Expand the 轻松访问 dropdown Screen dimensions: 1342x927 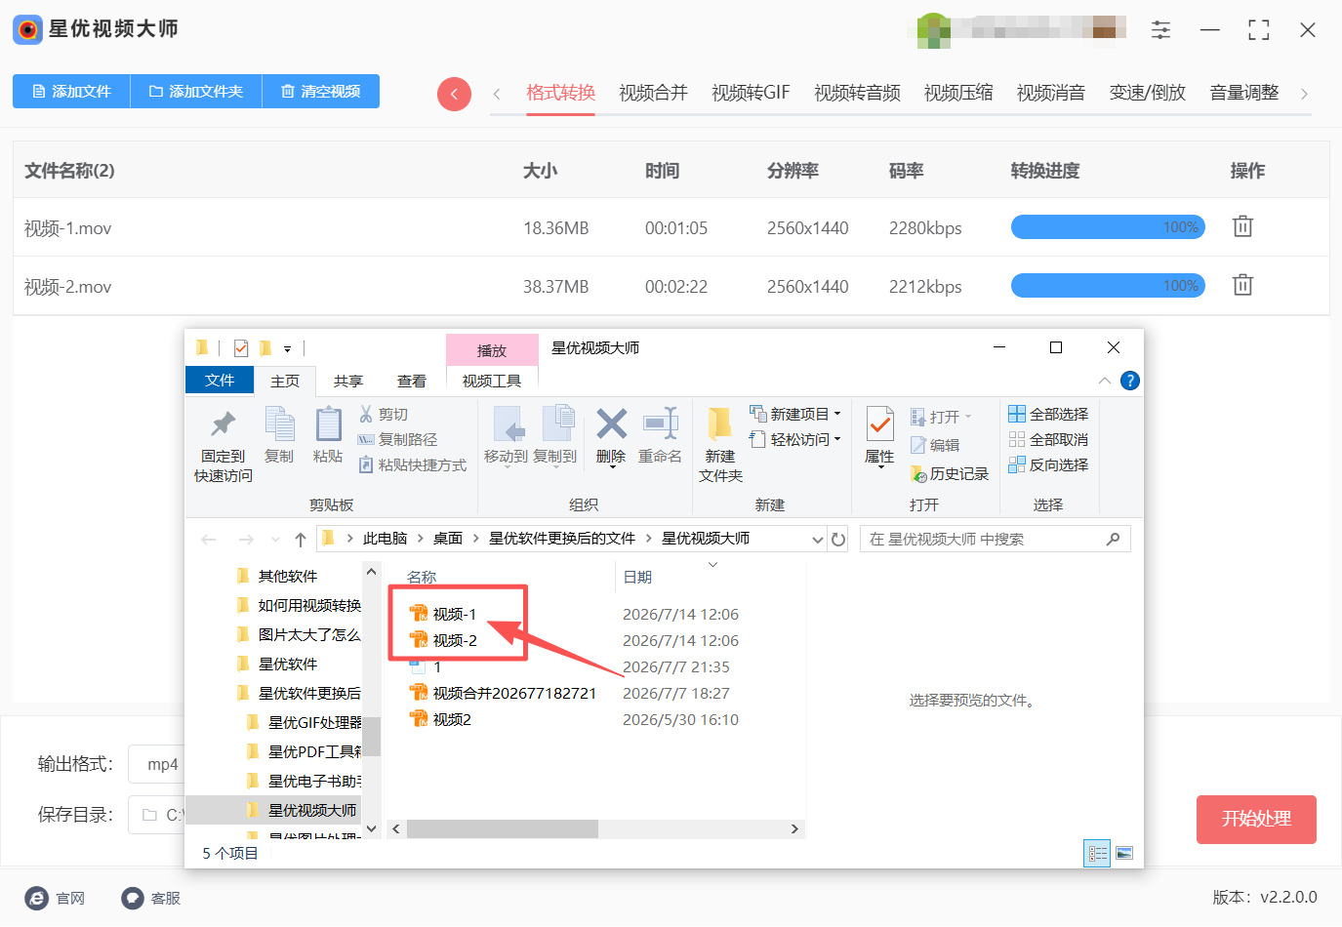pyautogui.click(x=837, y=439)
